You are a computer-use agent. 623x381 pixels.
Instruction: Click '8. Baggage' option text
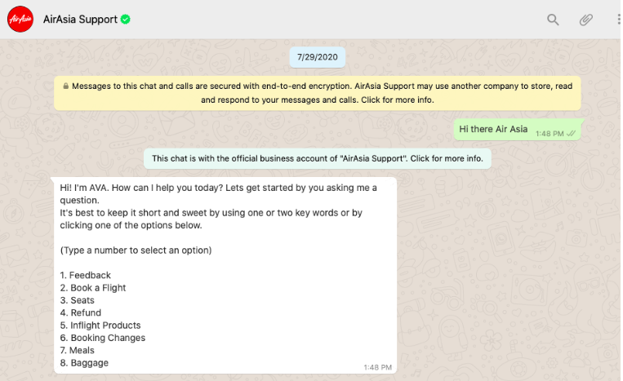pos(84,363)
